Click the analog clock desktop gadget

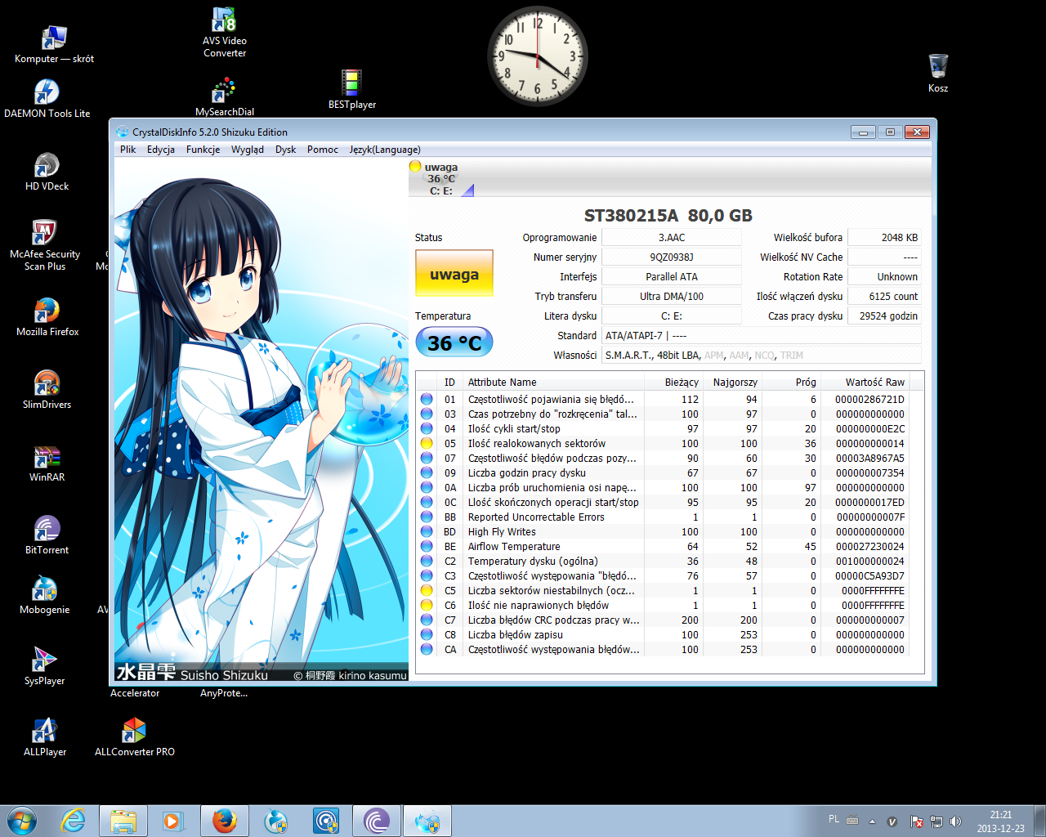coord(538,57)
